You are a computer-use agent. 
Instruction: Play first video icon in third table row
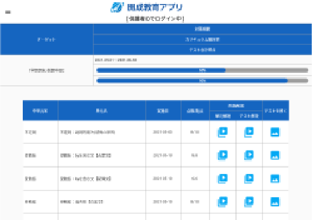[x=223, y=179]
